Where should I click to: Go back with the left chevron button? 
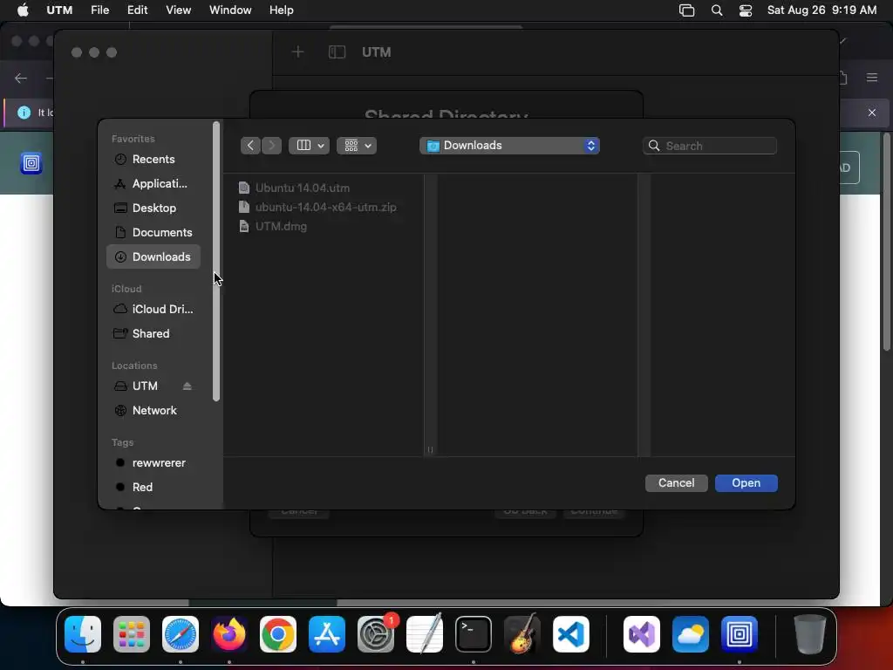pos(250,146)
